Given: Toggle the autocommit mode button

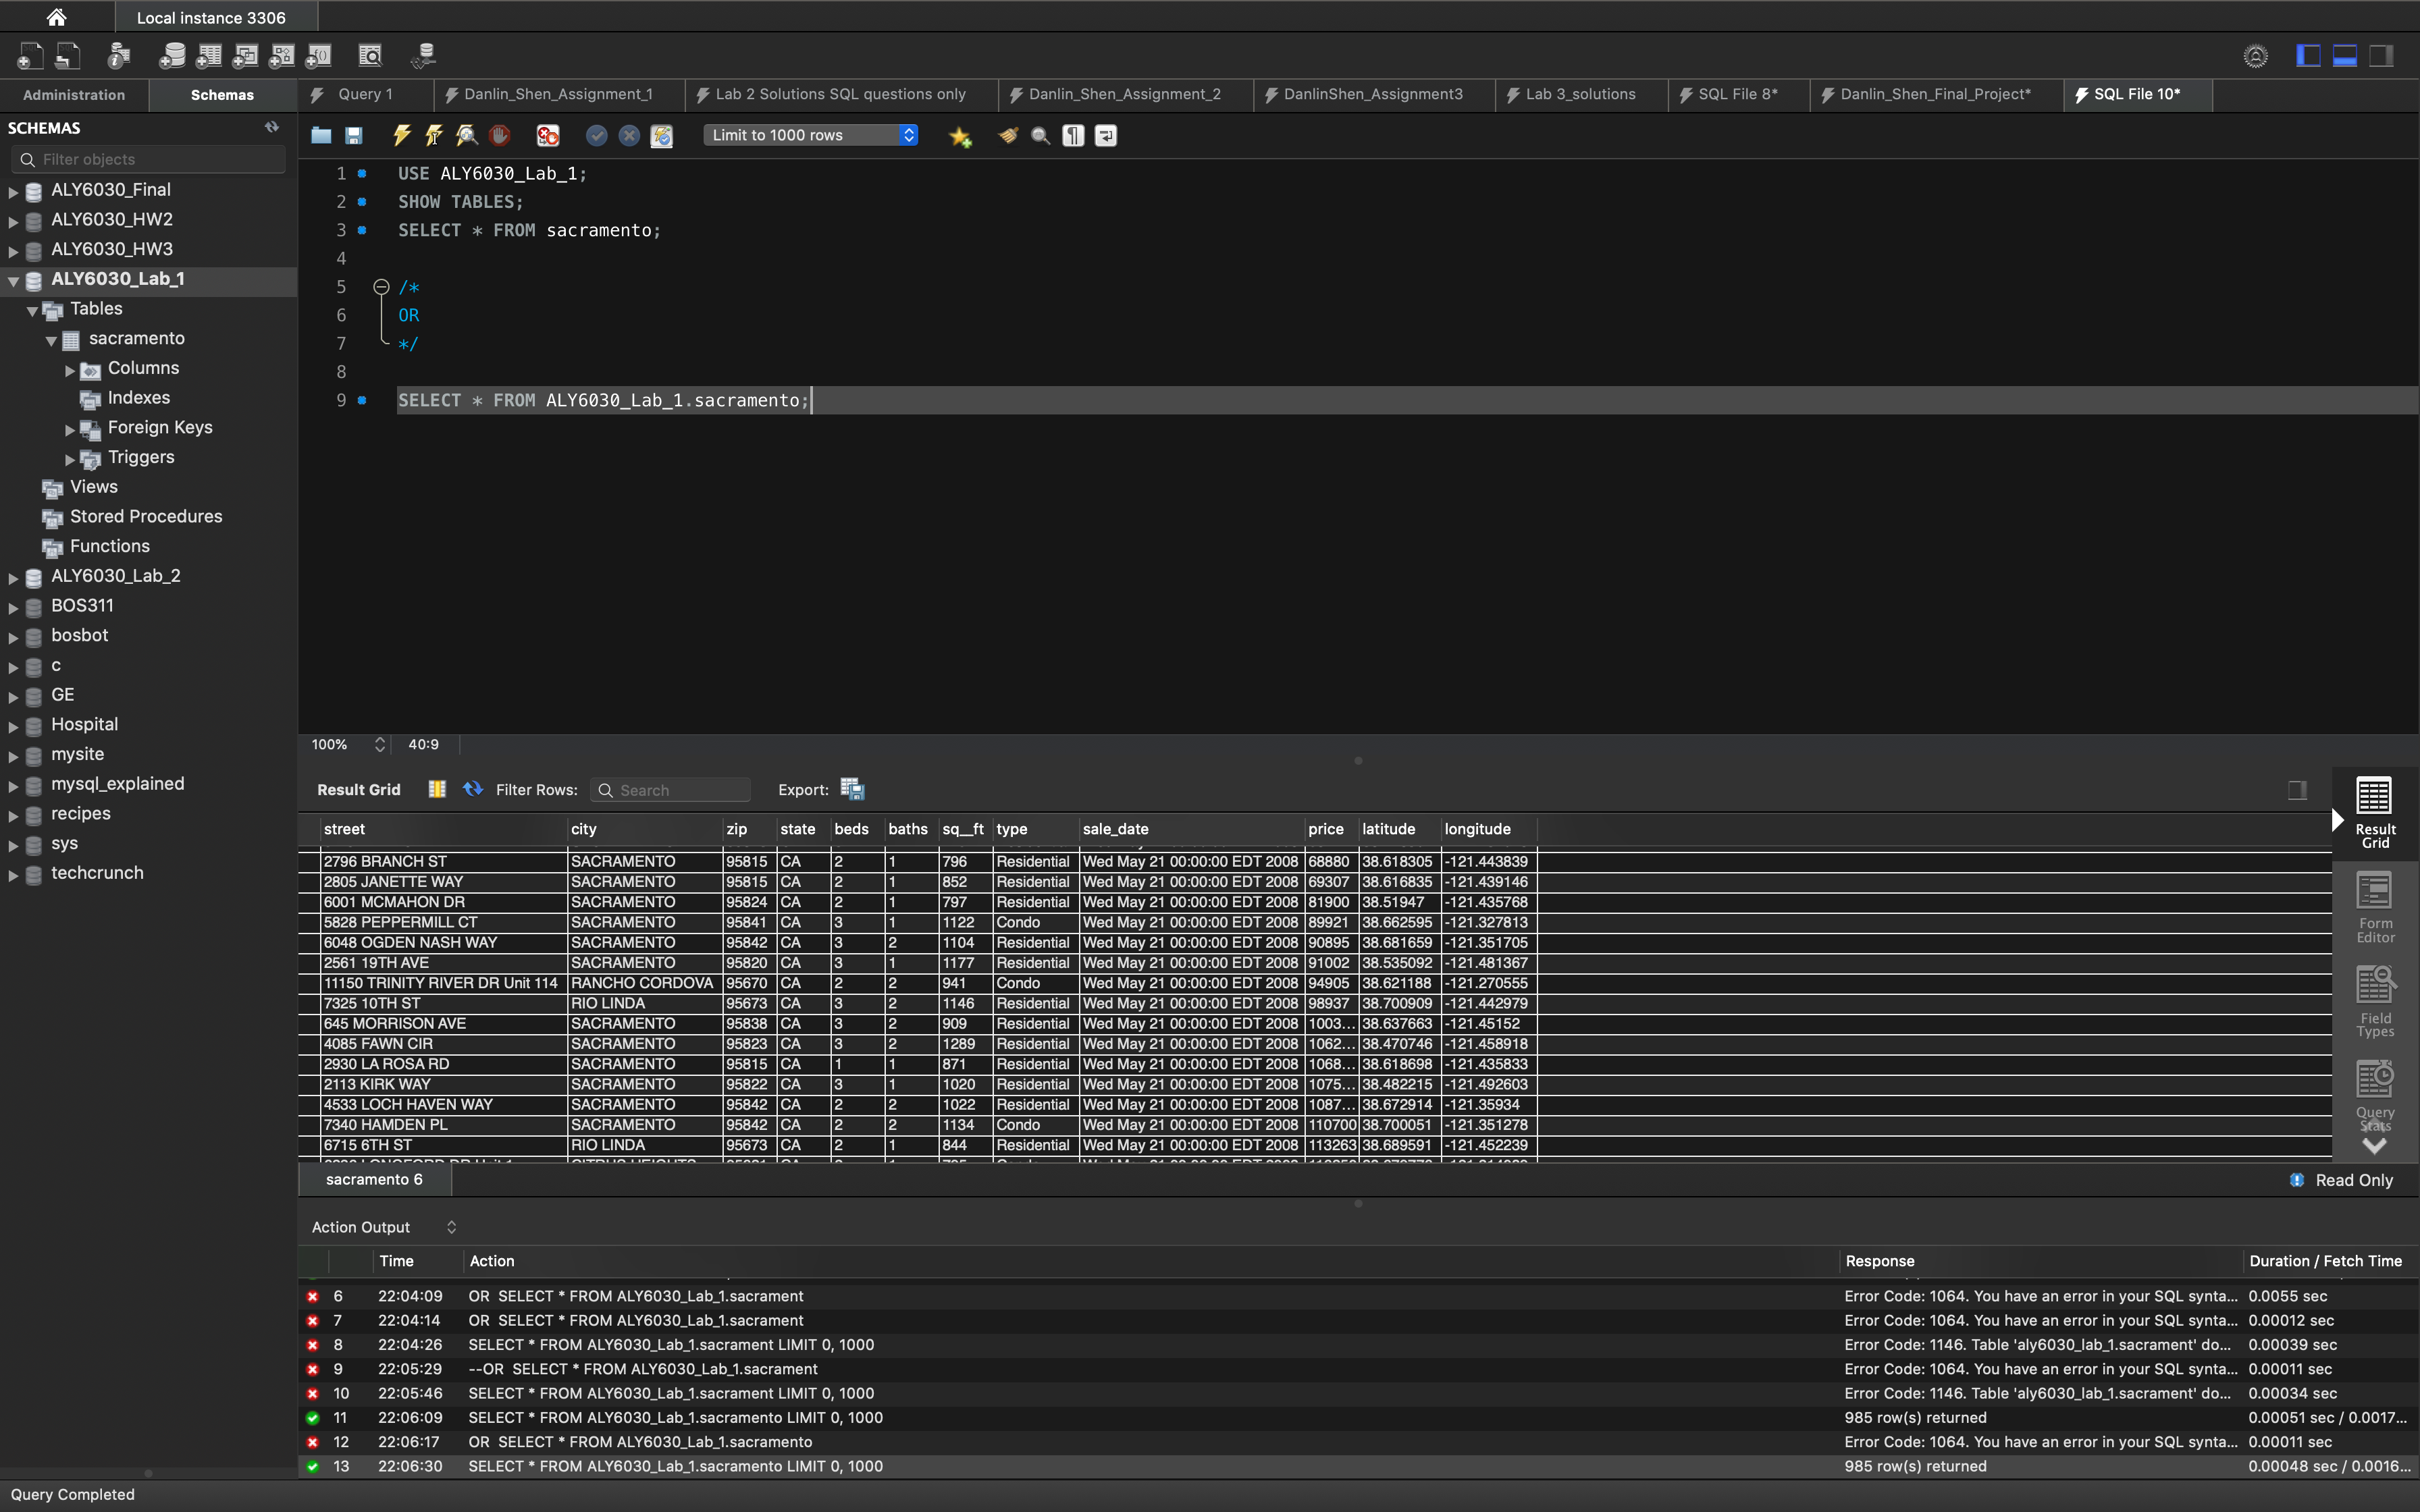Looking at the screenshot, I should (661, 135).
